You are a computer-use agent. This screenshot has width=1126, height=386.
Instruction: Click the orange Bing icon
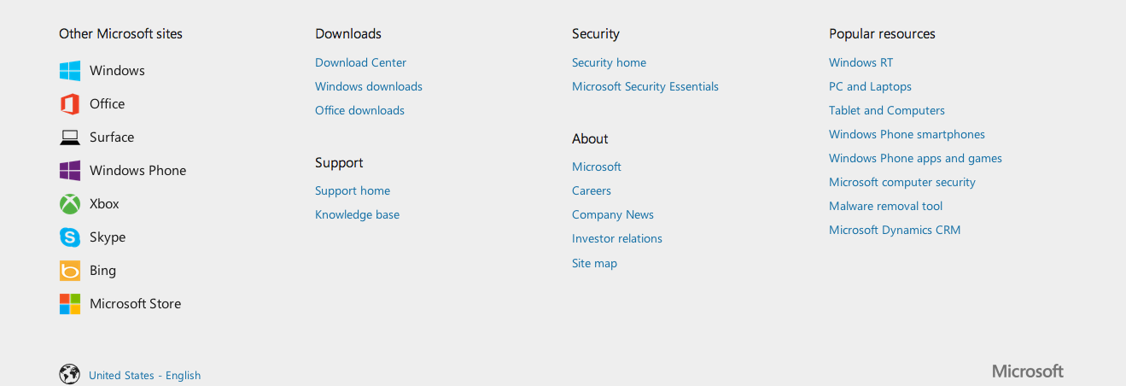tap(70, 271)
